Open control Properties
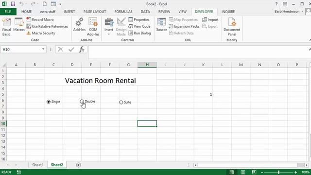Screen dimensions: 311x175 coord(139,19)
